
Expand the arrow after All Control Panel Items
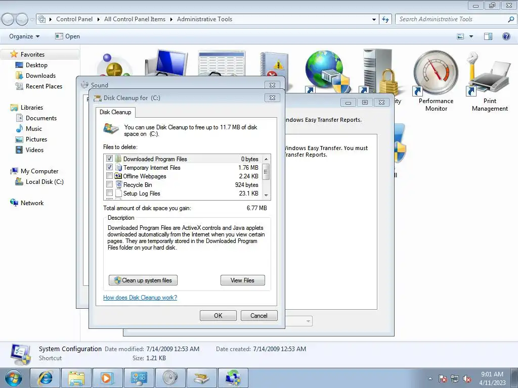[171, 20]
